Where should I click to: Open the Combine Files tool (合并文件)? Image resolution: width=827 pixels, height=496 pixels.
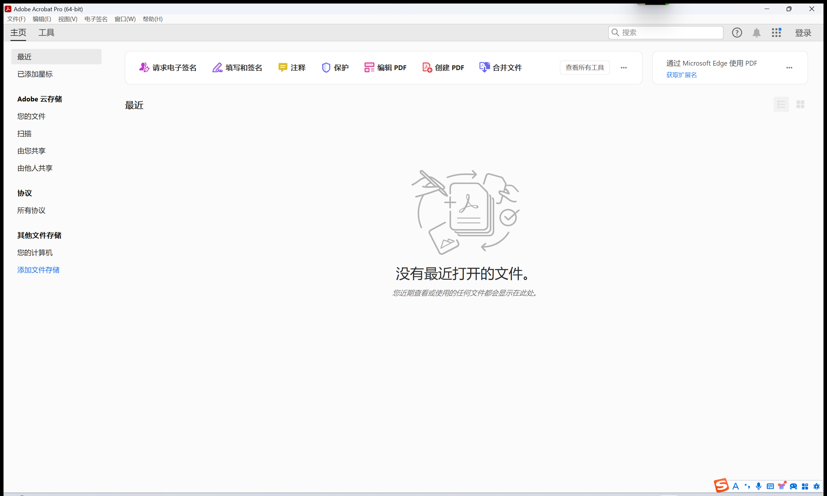pos(501,68)
